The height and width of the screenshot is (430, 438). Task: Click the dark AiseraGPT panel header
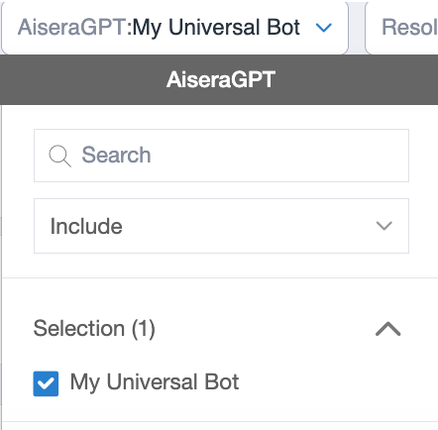[219, 79]
